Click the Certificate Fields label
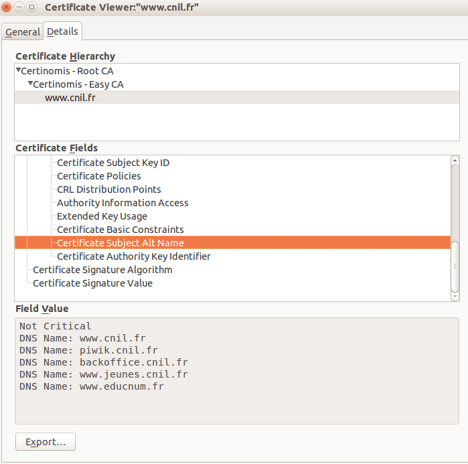The height and width of the screenshot is (464, 468). pyautogui.click(x=57, y=148)
